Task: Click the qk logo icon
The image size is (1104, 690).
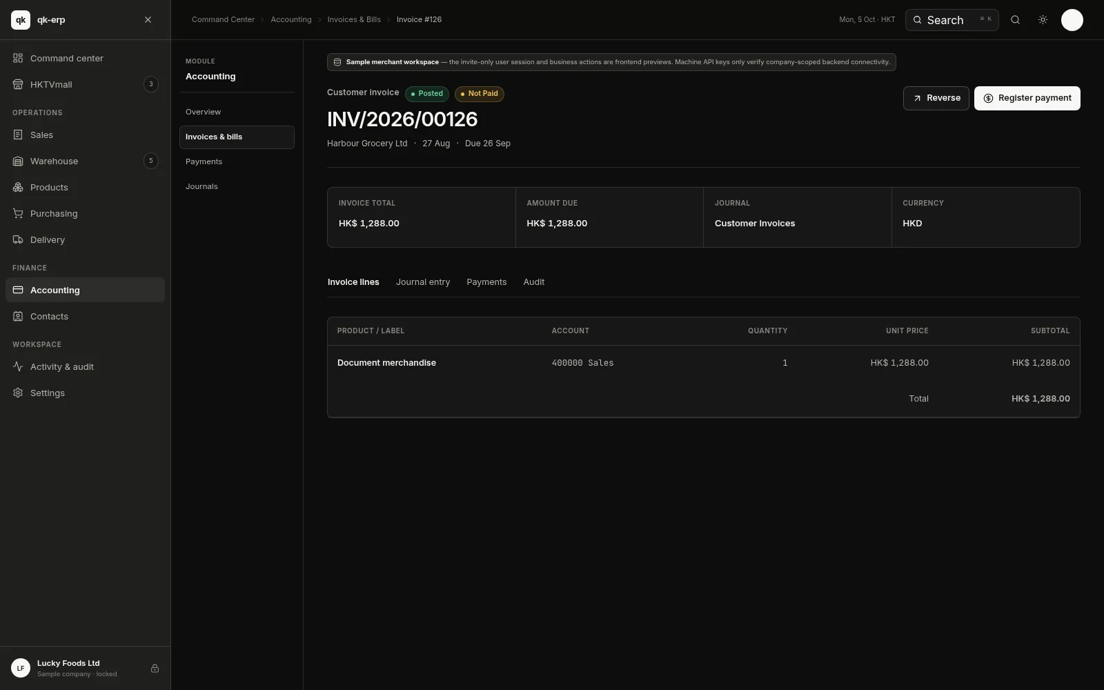Action: pyautogui.click(x=21, y=20)
